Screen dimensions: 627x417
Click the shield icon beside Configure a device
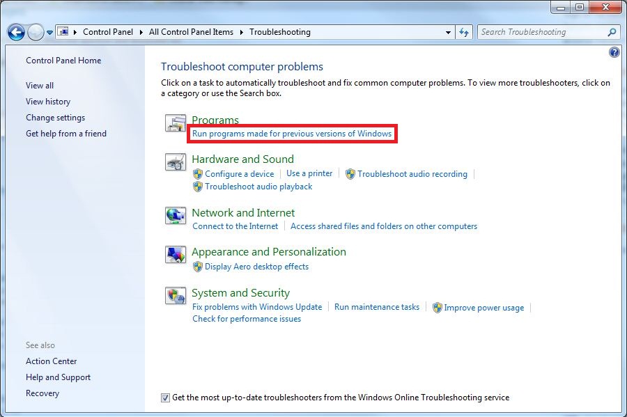198,174
